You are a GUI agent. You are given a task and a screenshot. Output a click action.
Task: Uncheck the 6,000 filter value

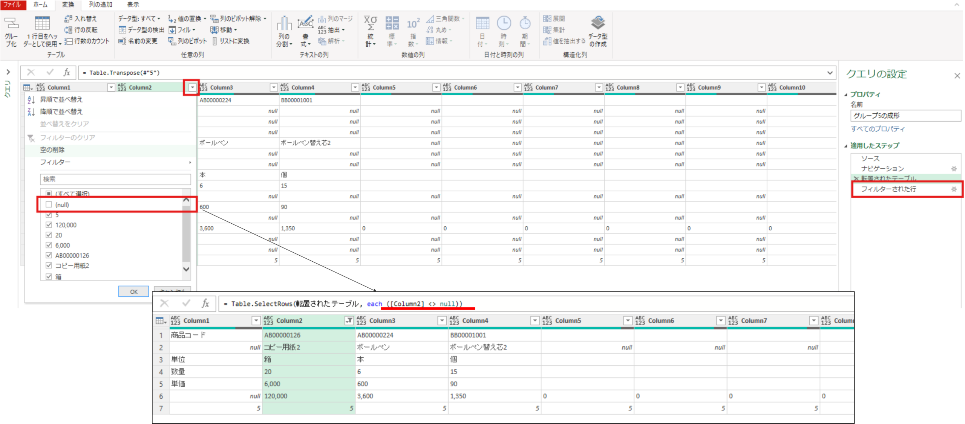coord(49,245)
